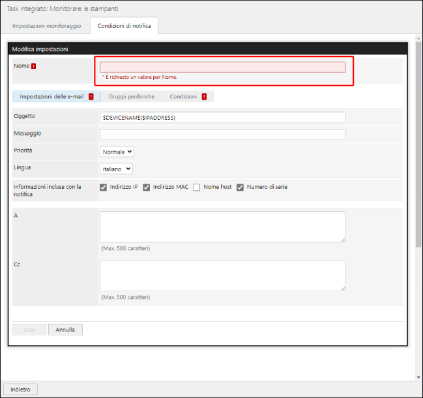Click error icon on Condizioni tab
423x398 pixels.
click(x=204, y=96)
